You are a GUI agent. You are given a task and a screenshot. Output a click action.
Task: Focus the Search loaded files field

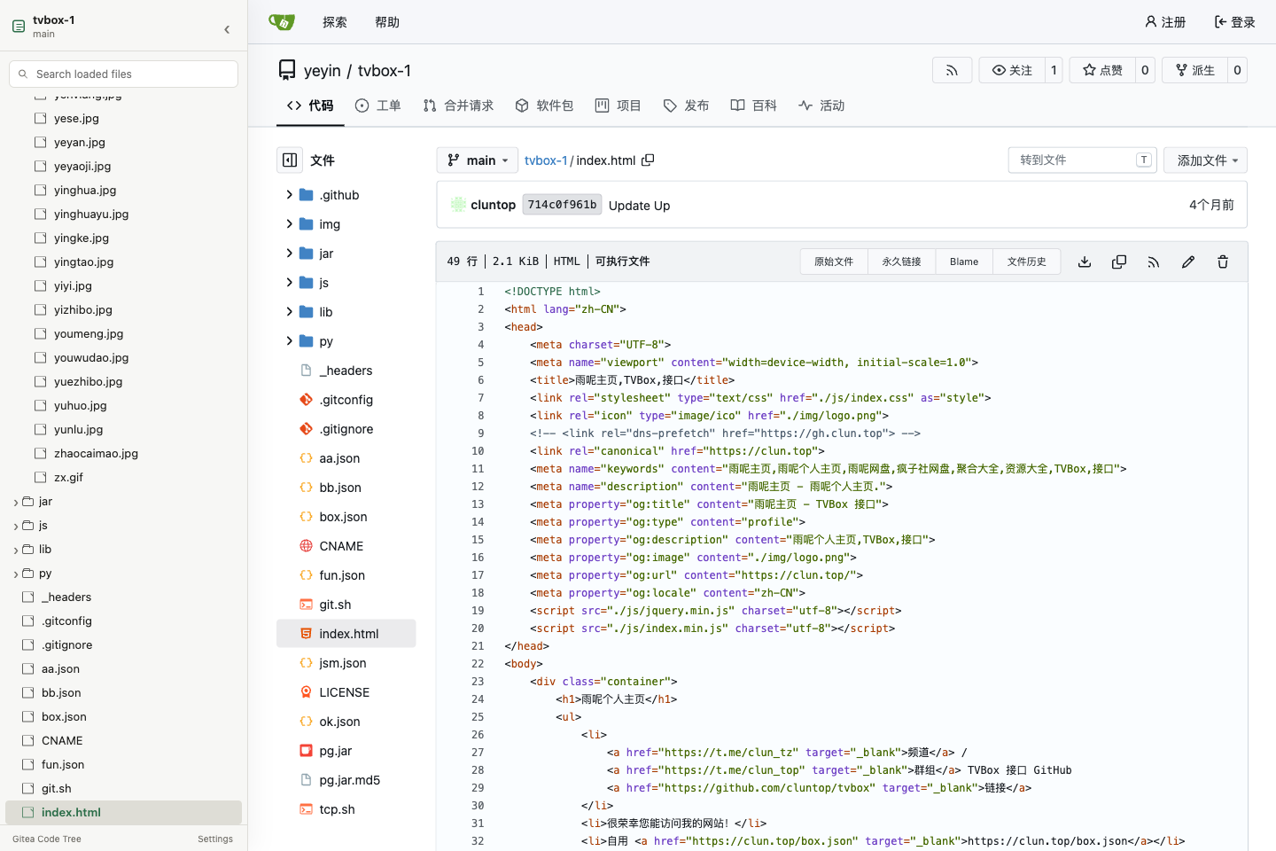pyautogui.click(x=124, y=74)
